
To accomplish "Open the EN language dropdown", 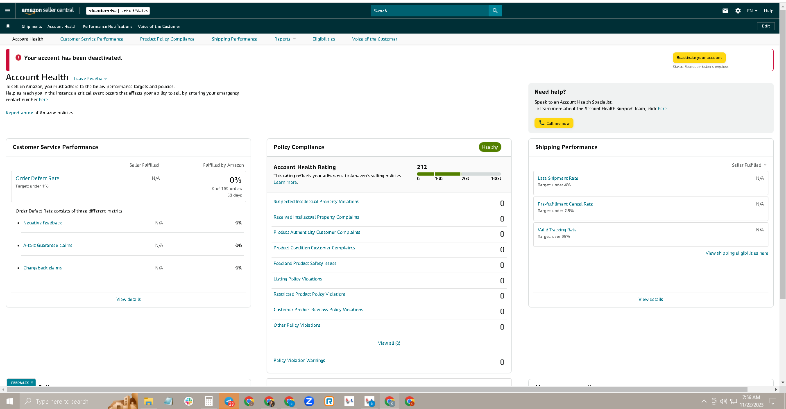I will [x=752, y=11].
